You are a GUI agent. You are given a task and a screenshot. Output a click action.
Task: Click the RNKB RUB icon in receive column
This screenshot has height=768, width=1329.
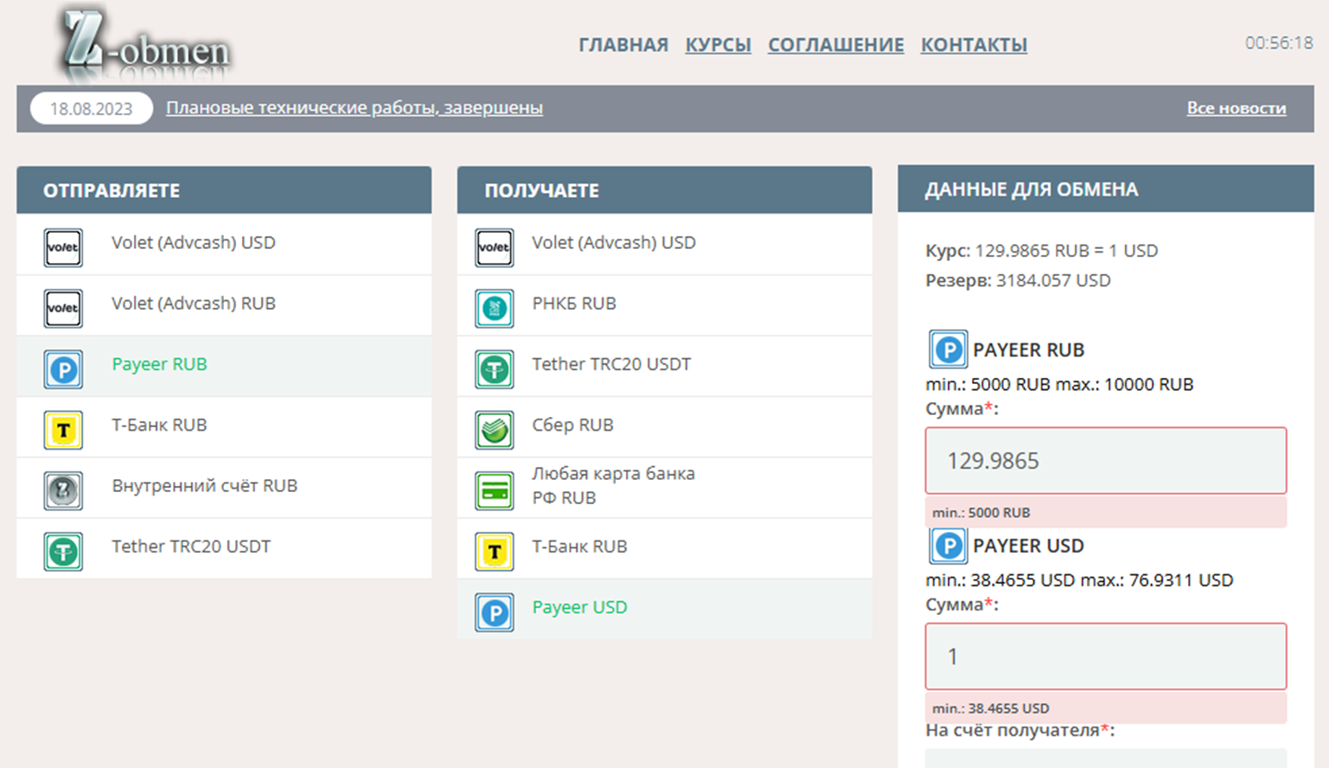pyautogui.click(x=495, y=309)
